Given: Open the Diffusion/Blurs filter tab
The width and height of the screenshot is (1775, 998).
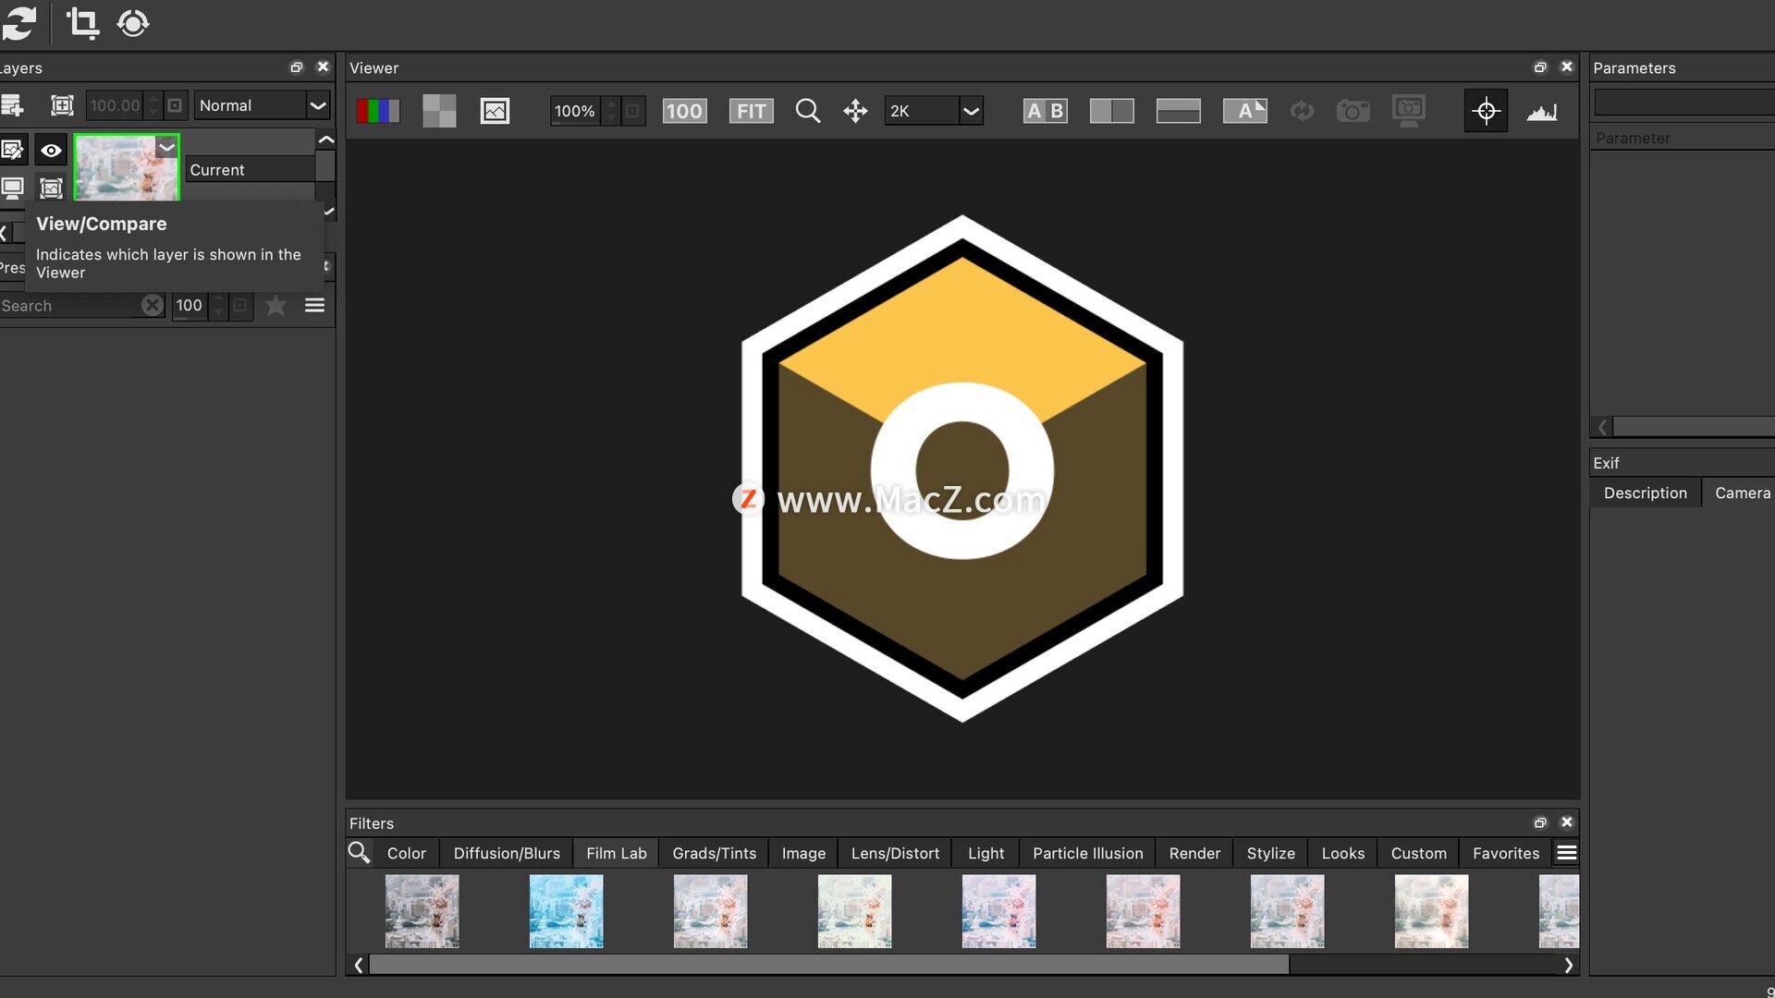Looking at the screenshot, I should [507, 853].
